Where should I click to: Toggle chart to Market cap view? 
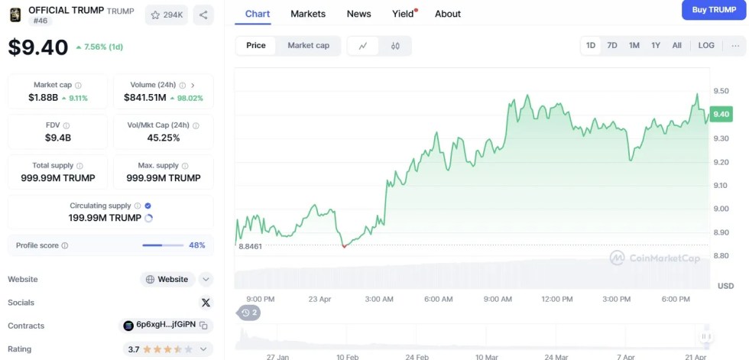point(308,46)
